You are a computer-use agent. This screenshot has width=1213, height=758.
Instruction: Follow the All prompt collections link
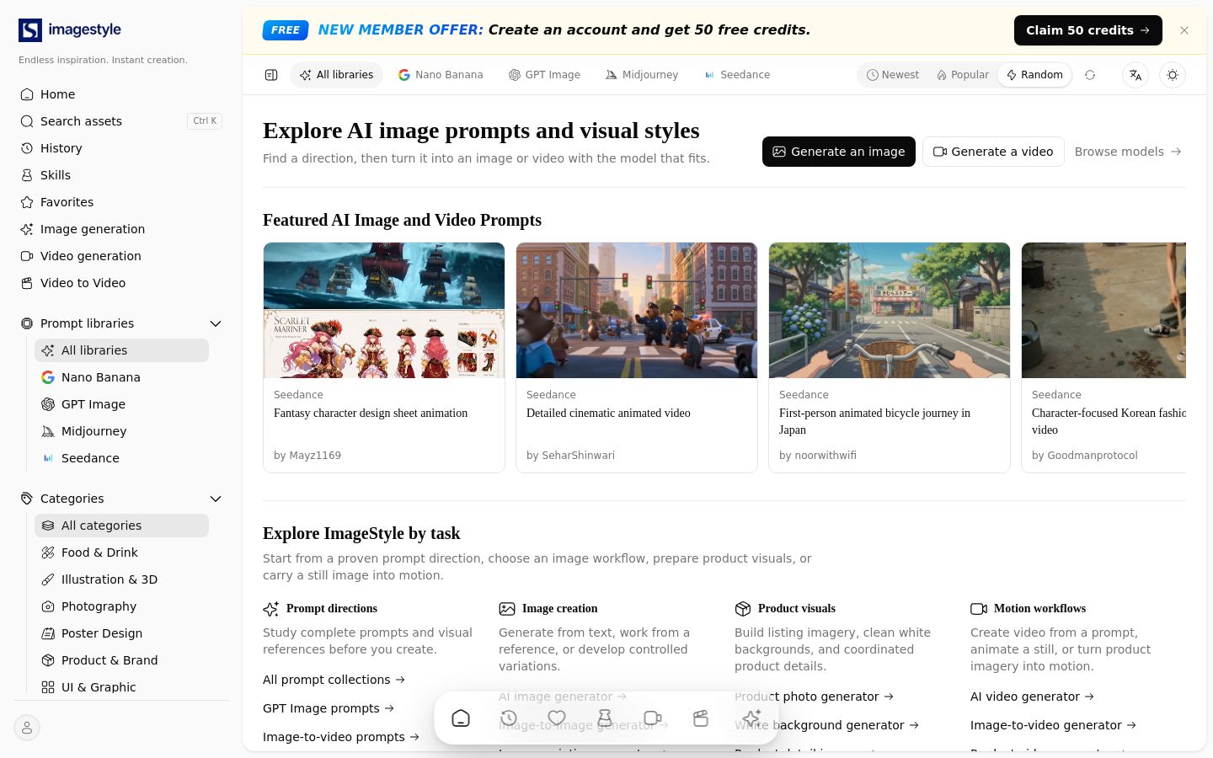coord(334,680)
